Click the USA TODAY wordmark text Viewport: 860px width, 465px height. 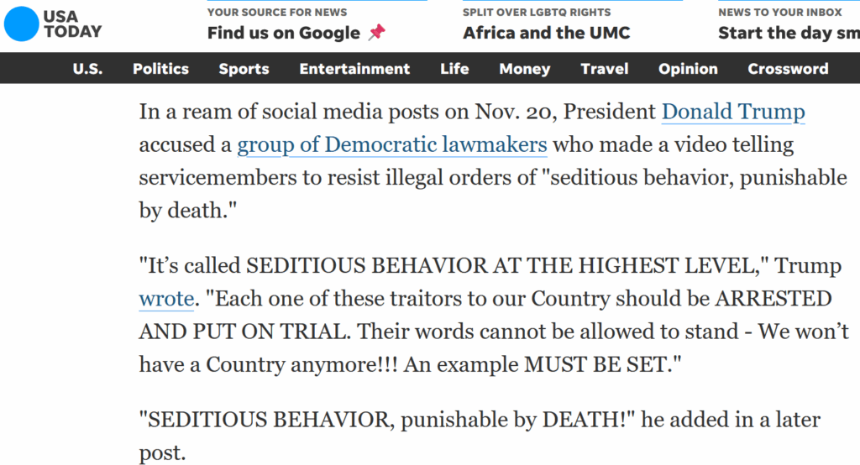coord(72,24)
